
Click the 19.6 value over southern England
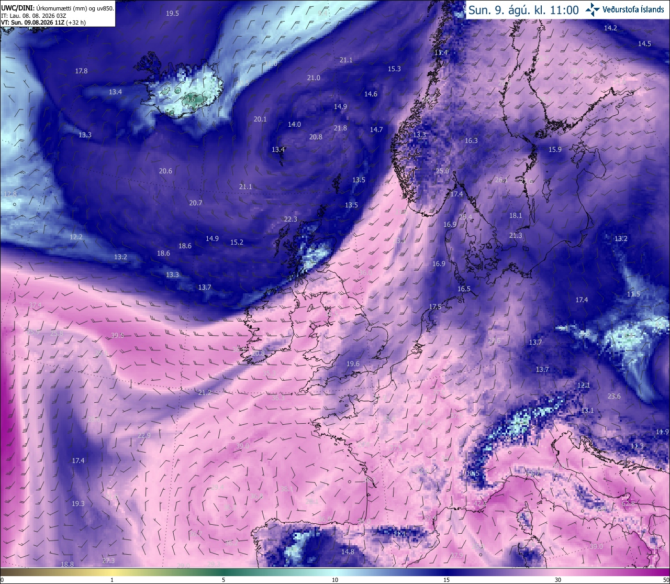tap(353, 363)
